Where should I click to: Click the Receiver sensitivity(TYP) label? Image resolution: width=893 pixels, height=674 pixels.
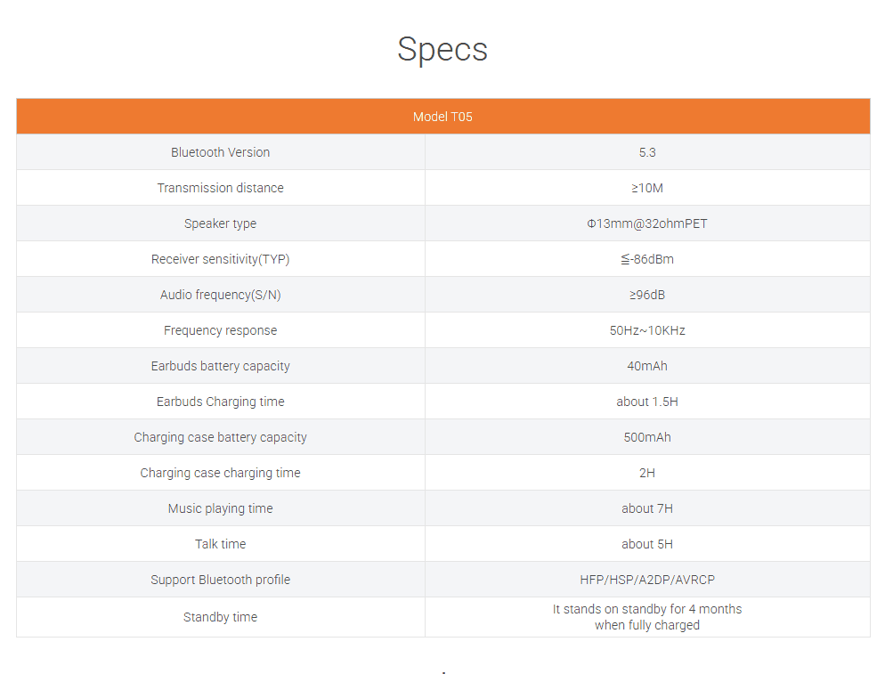pos(221,259)
